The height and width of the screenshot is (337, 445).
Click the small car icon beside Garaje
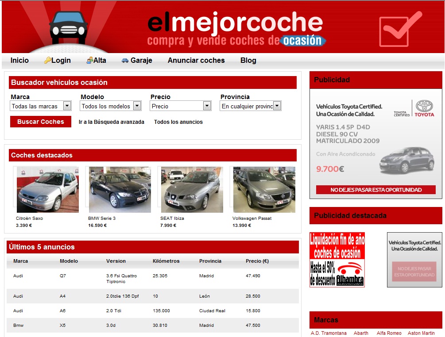coord(125,61)
